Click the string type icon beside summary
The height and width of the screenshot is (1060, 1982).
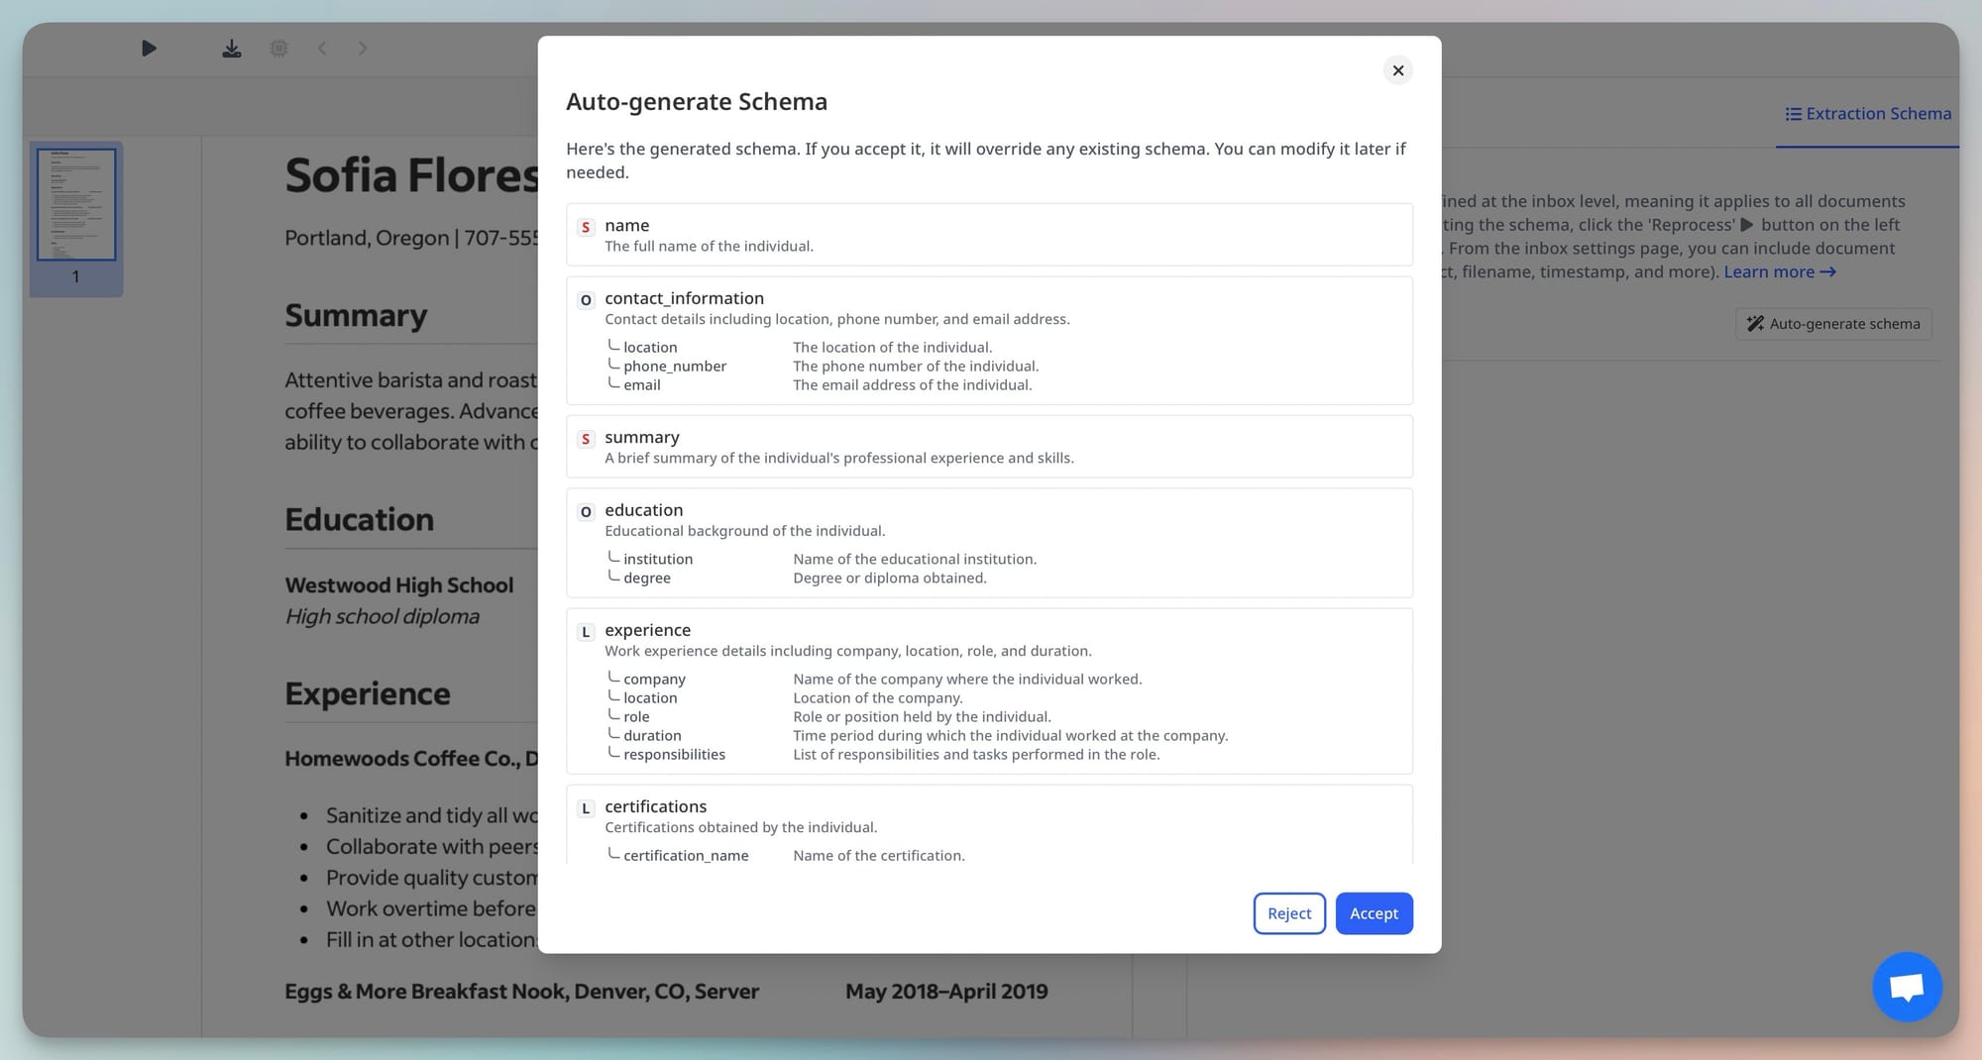tap(586, 439)
